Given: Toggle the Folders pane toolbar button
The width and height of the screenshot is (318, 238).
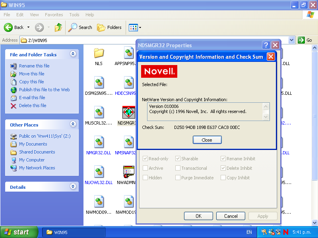Looking at the screenshot, I should (x=109, y=27).
